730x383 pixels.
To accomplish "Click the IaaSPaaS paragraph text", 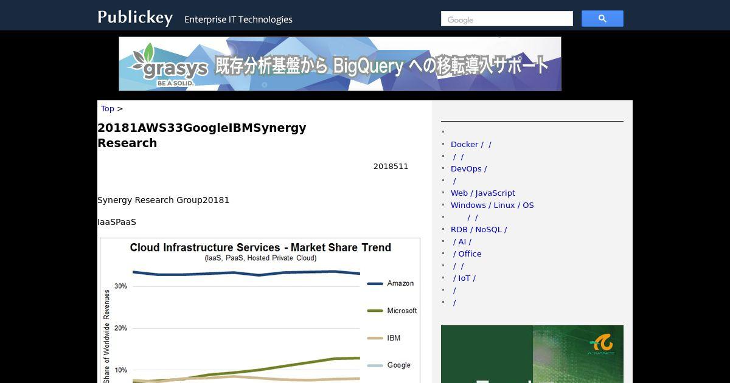I will [117, 222].
